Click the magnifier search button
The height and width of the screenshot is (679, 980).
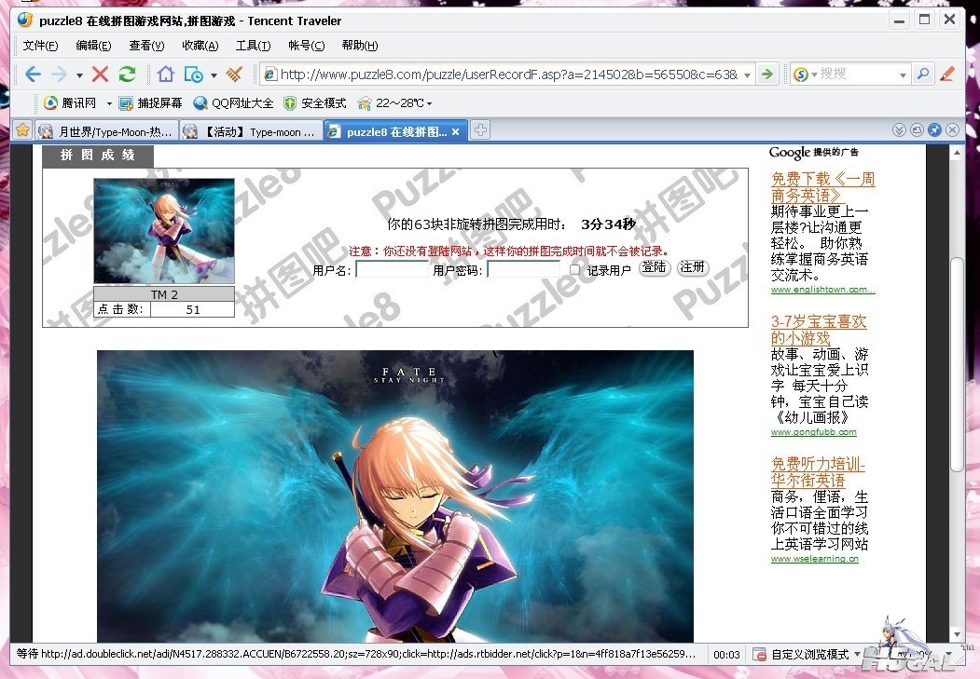click(x=922, y=75)
